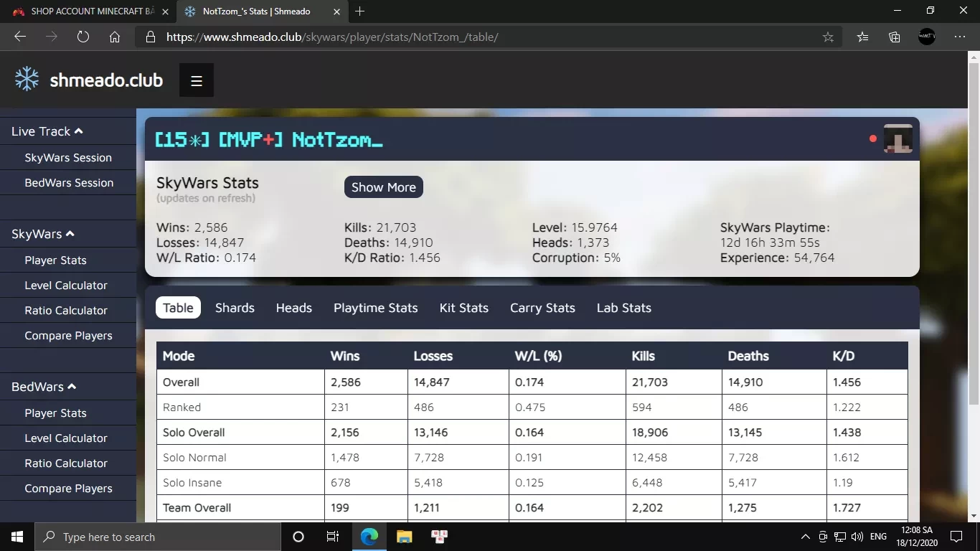
Task: Click the shmeado.club snowflake logo
Action: [x=27, y=80]
